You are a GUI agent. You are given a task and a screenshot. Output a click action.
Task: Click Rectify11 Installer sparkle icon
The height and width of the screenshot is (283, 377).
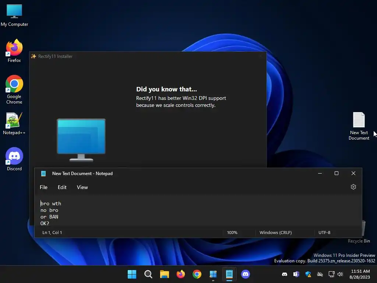34,56
